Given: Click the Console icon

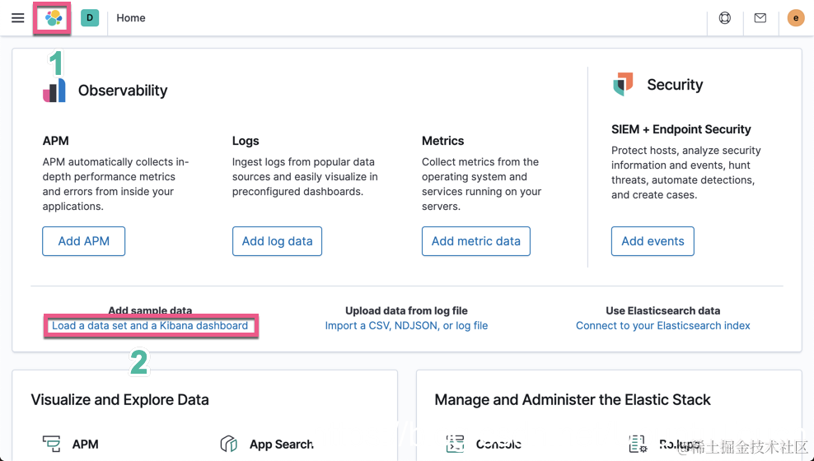Looking at the screenshot, I should pyautogui.click(x=455, y=445).
